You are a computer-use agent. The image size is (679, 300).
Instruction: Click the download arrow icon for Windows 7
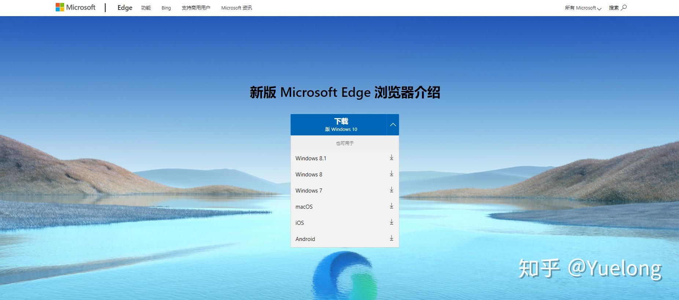pos(391,190)
